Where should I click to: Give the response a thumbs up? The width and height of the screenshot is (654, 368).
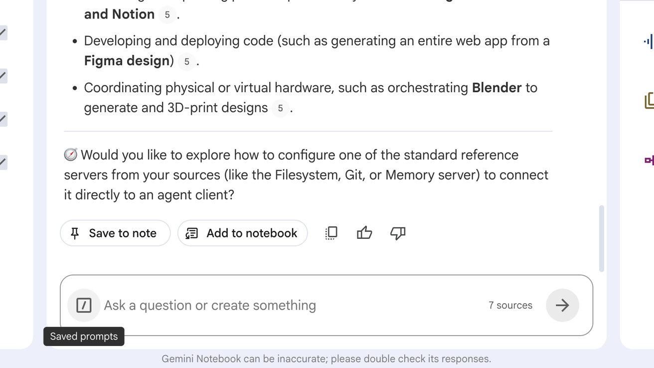click(364, 233)
